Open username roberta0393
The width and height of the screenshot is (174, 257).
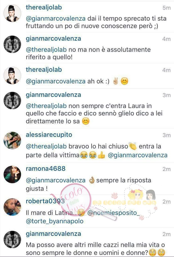coord(45,201)
